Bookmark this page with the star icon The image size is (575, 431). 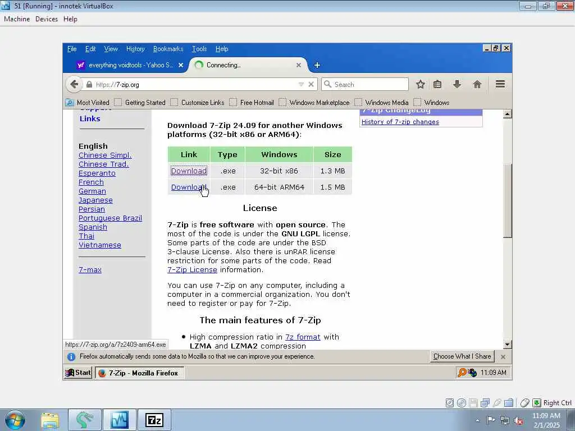click(421, 85)
